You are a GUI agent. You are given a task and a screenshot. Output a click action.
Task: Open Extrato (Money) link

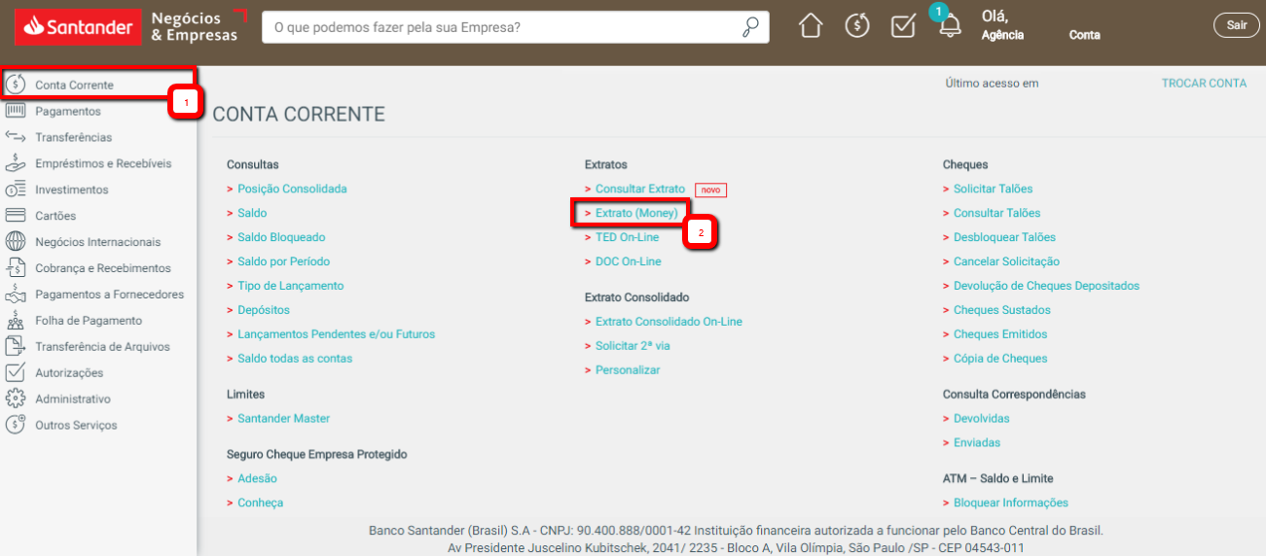click(636, 213)
